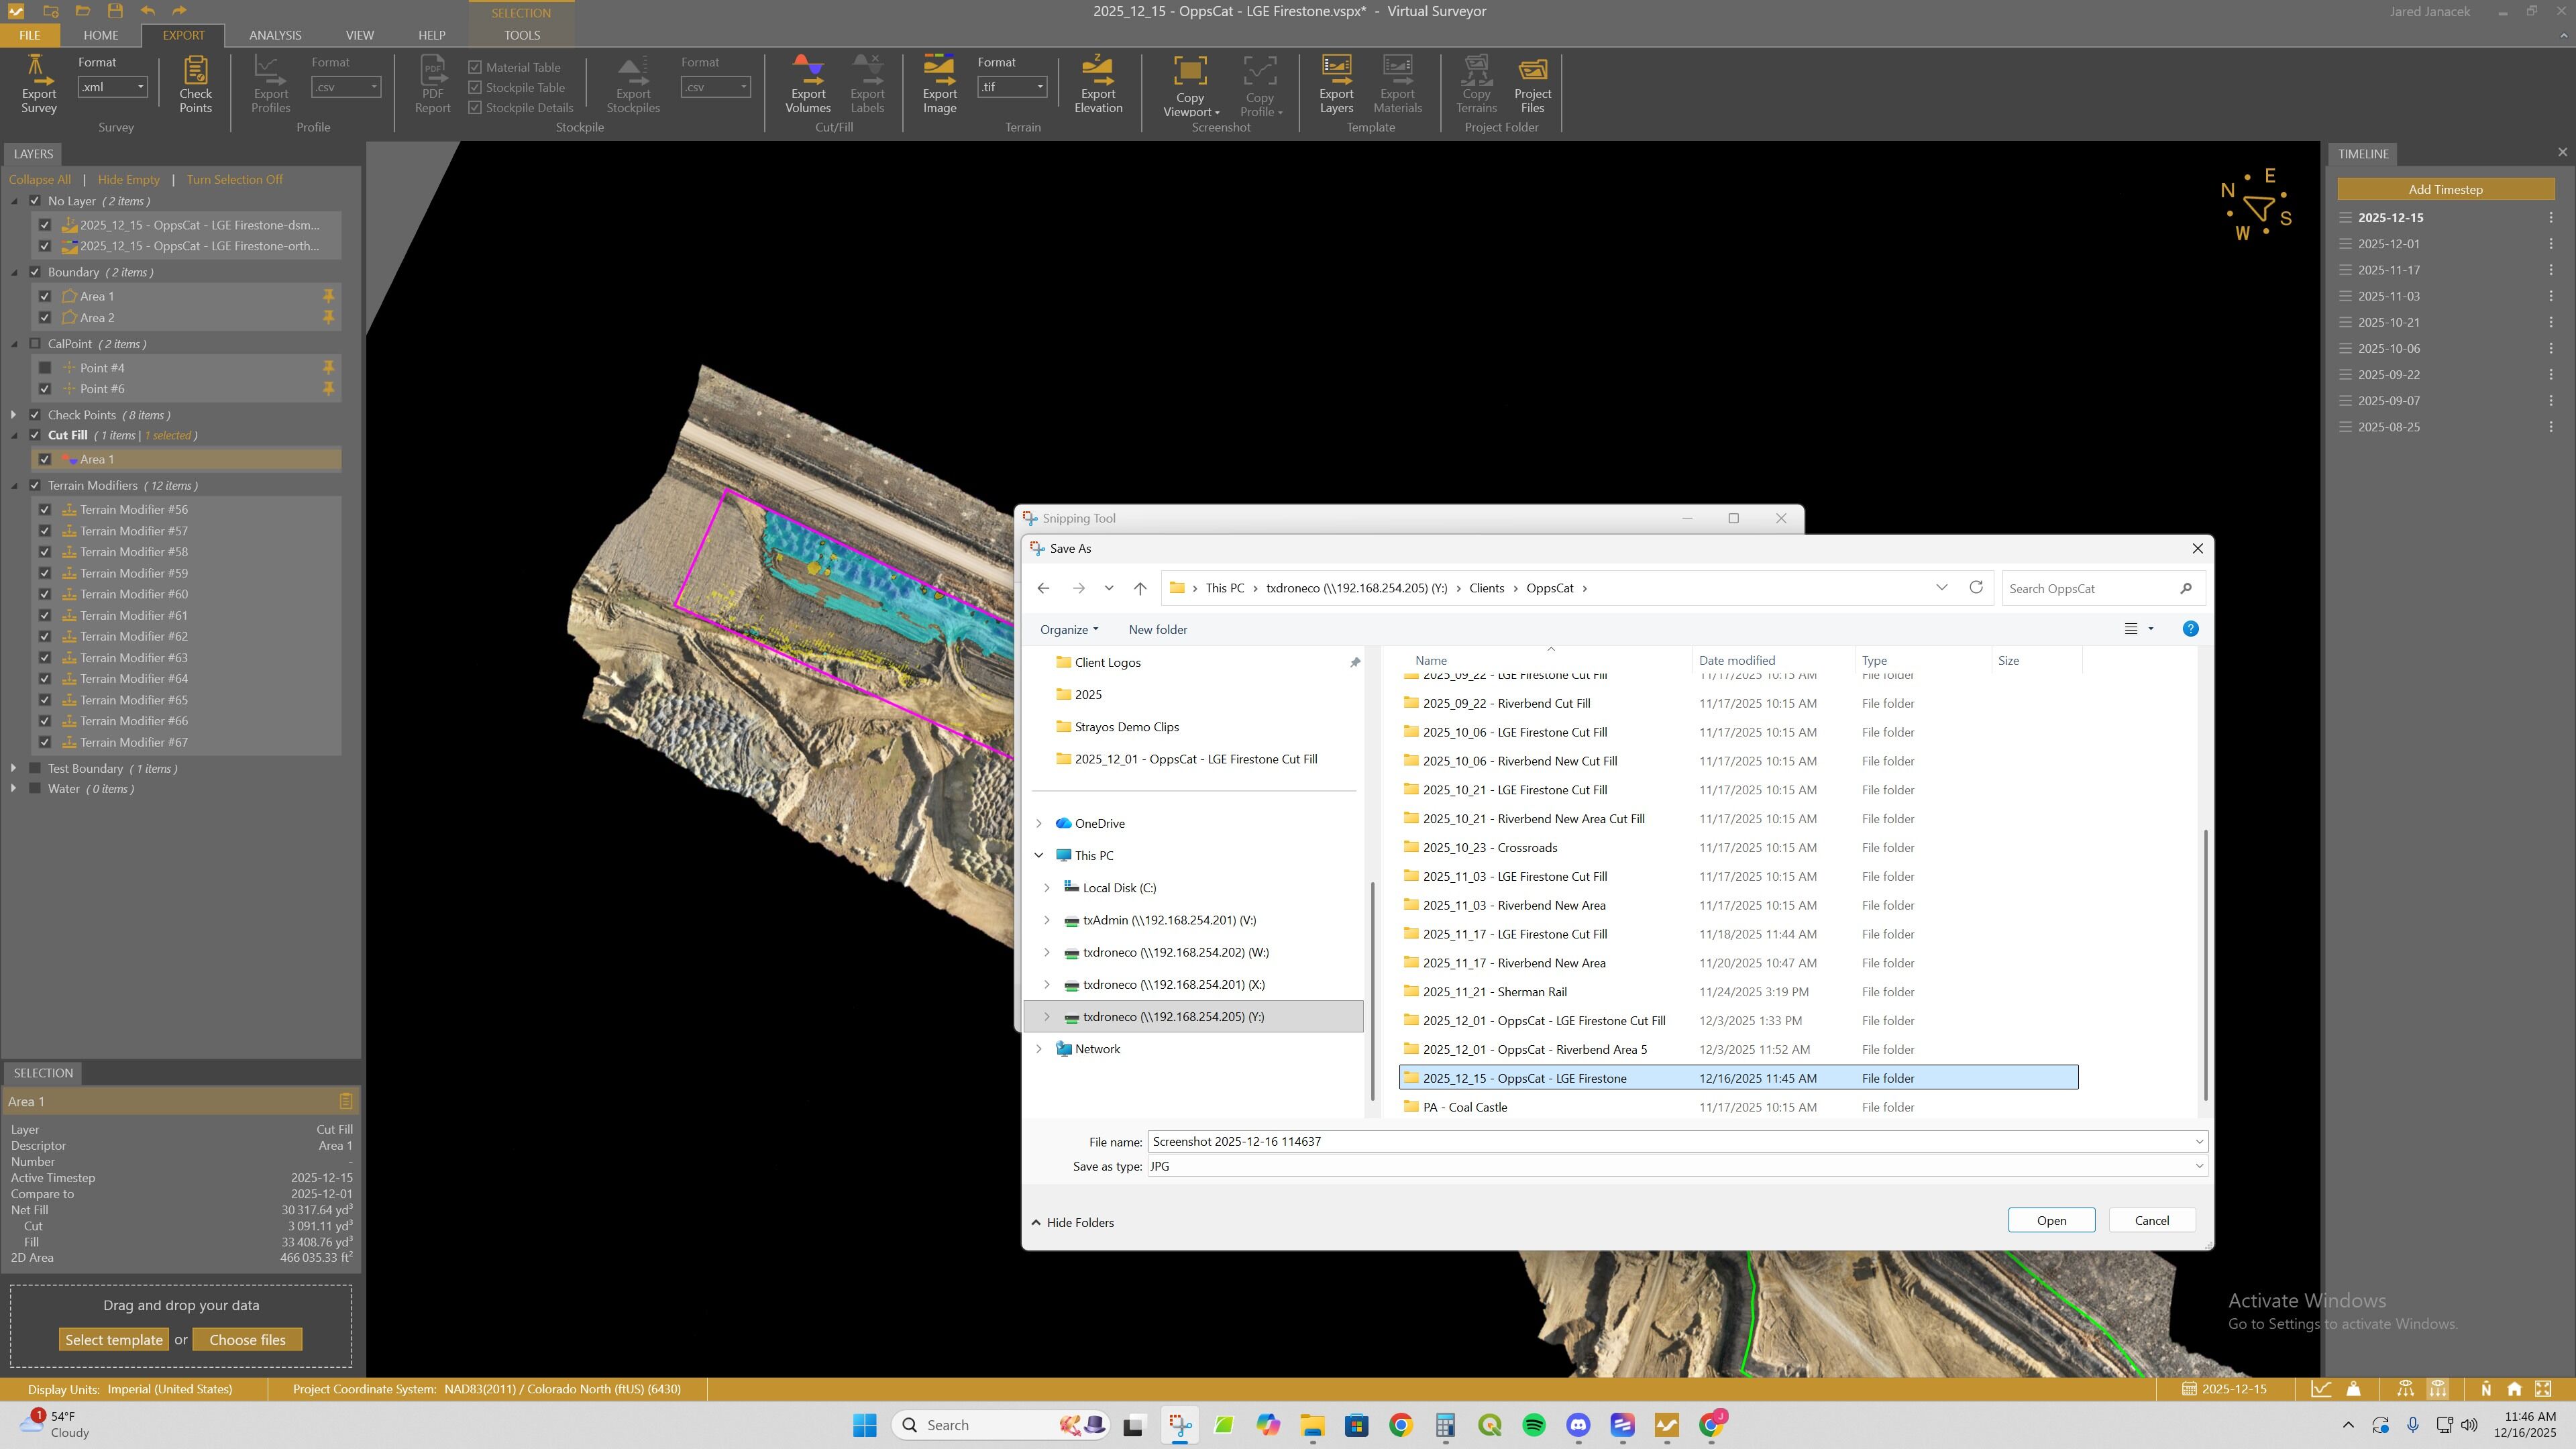Go up one folder level in Save As
This screenshot has height=1449, width=2576.
(1139, 588)
